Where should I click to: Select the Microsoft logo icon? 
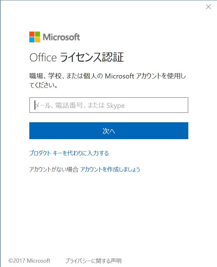34,37
